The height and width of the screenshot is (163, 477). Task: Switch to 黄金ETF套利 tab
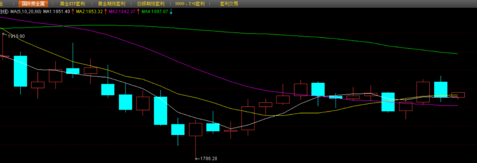click(x=72, y=4)
